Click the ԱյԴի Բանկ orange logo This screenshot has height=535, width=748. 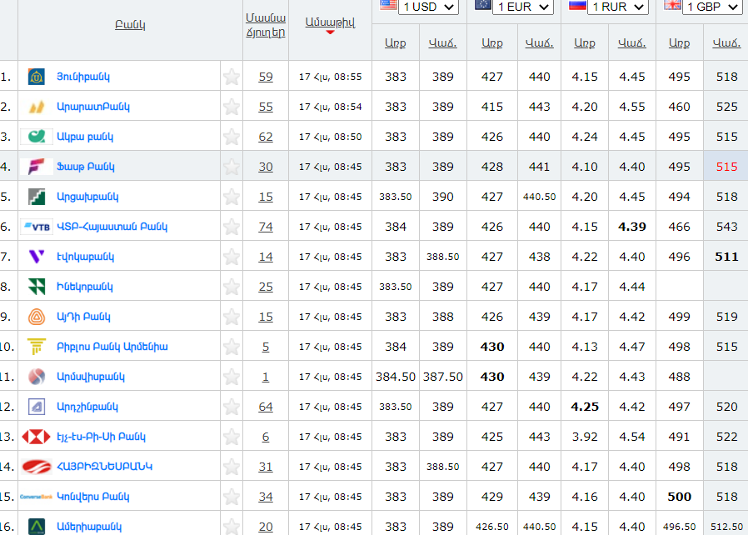click(x=37, y=317)
